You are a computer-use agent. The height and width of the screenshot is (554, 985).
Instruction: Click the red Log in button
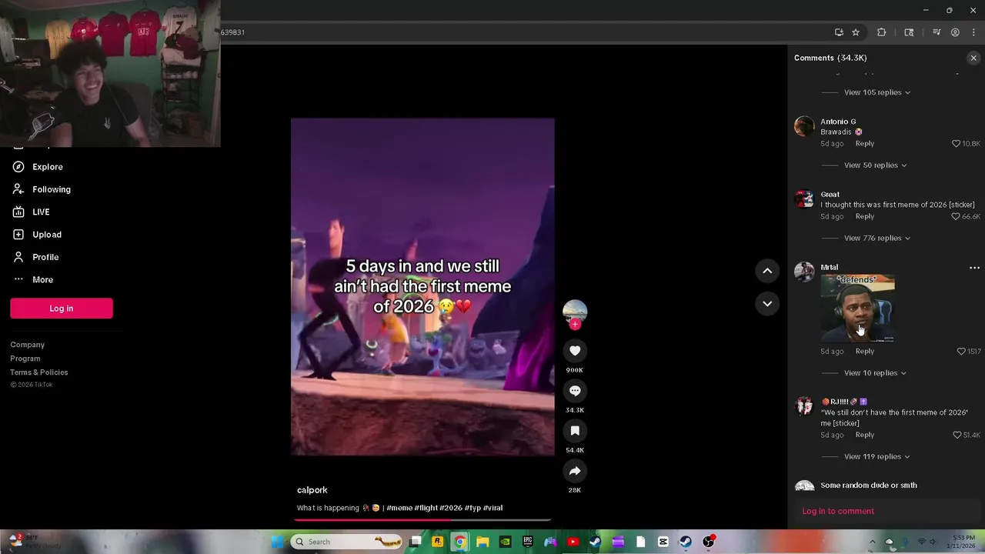(62, 309)
